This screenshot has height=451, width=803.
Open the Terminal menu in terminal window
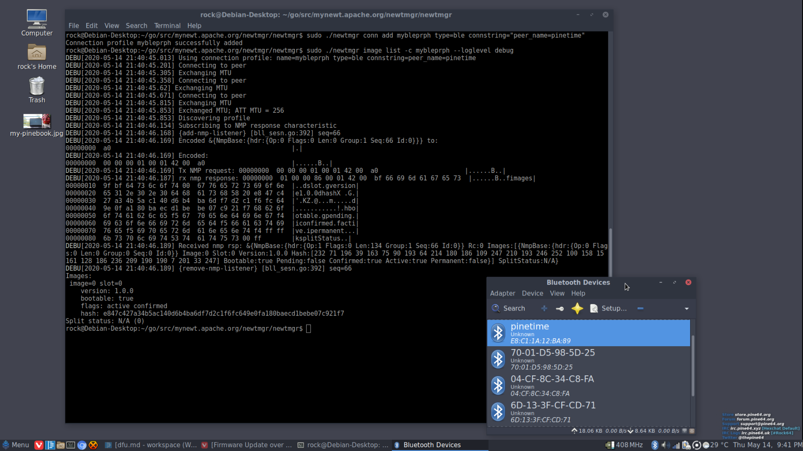pyautogui.click(x=167, y=26)
